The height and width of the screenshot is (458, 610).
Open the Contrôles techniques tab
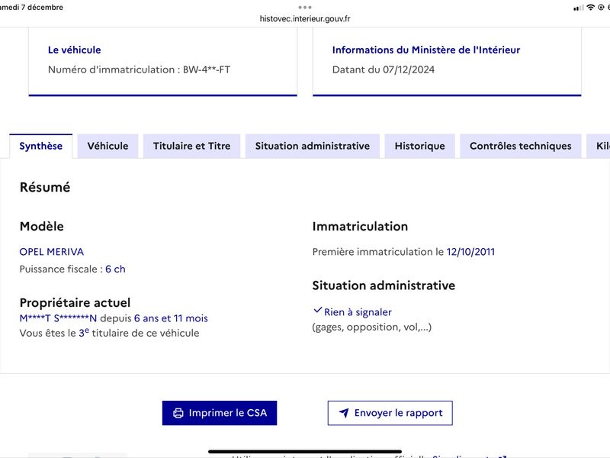pos(521,146)
